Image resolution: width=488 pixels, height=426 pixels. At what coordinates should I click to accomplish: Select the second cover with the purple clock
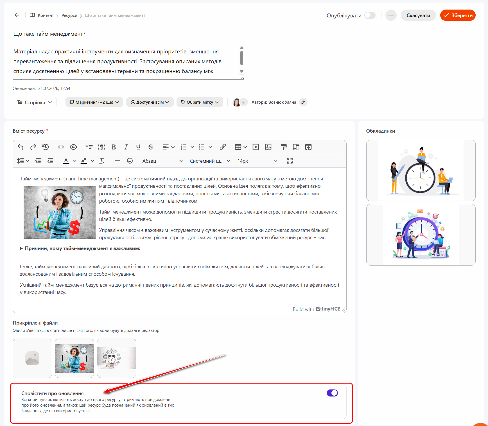click(x=421, y=235)
